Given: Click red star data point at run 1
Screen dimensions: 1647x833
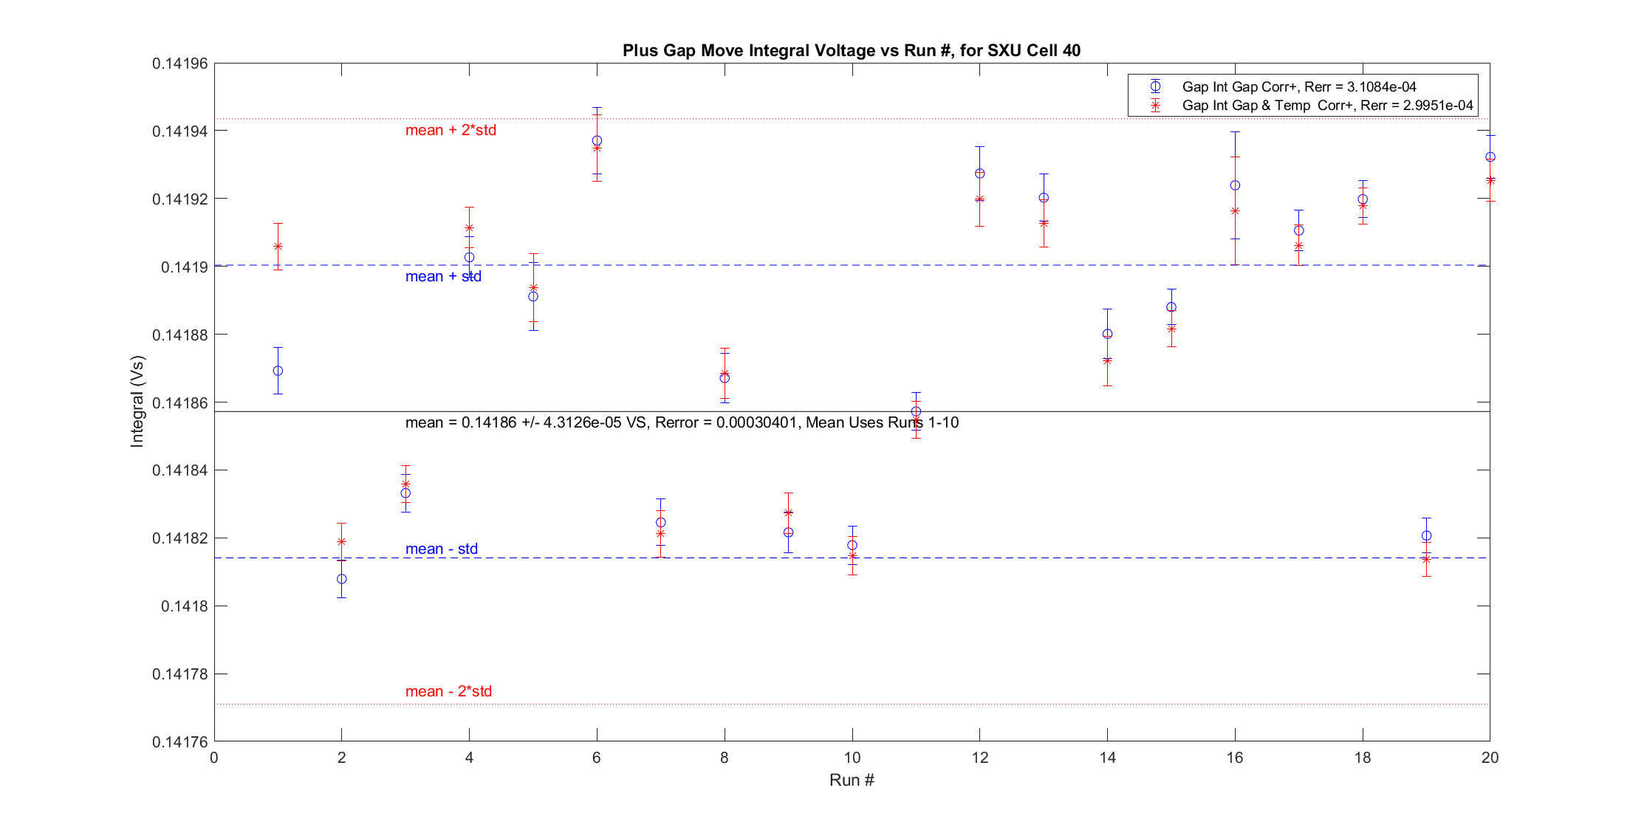Looking at the screenshot, I should tap(278, 246).
